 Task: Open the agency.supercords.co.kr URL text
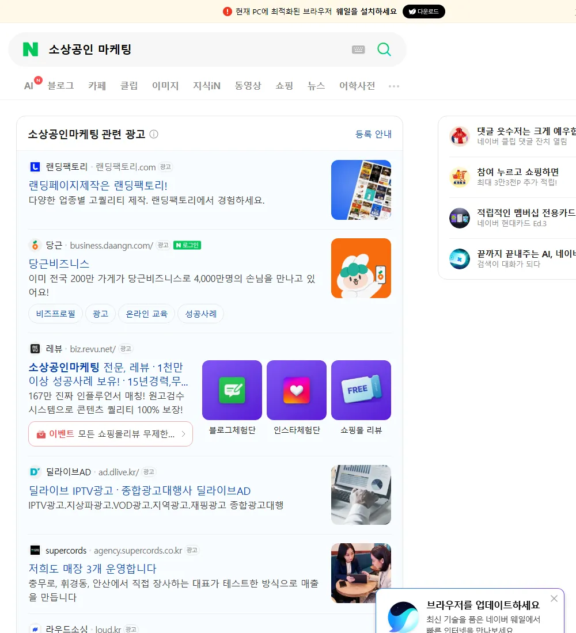(x=138, y=551)
